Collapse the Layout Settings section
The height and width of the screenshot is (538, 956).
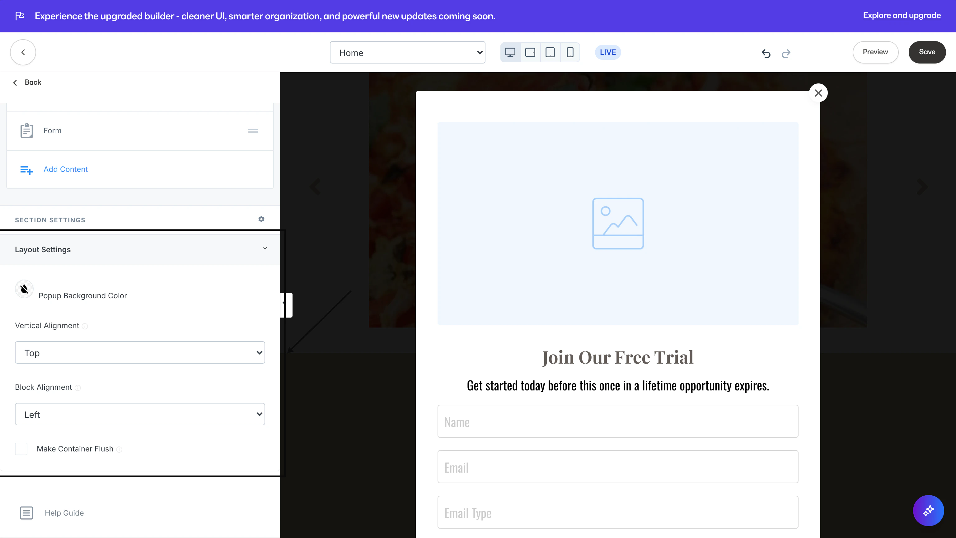[265, 248]
